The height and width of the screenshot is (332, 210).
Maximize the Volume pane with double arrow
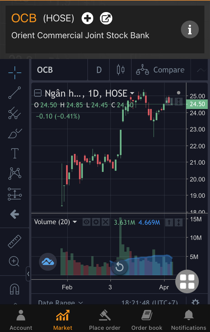(x=179, y=222)
